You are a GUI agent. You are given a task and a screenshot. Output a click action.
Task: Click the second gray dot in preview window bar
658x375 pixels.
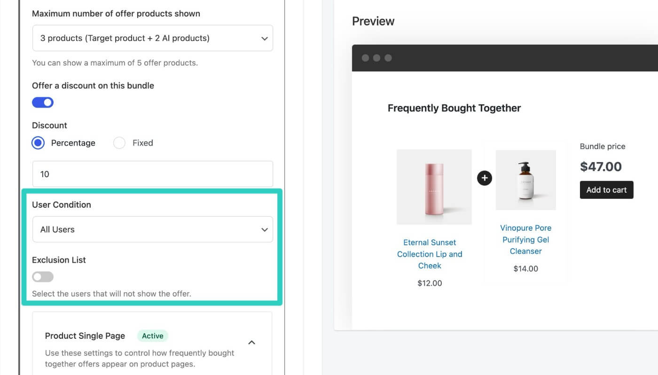pyautogui.click(x=376, y=58)
